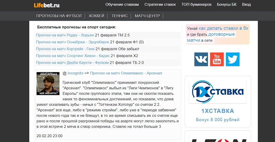Open the Спортинг Хихон - Кадис forecast link
Image resolution: width=275 pixels, height=142 pixels.
[73, 55]
